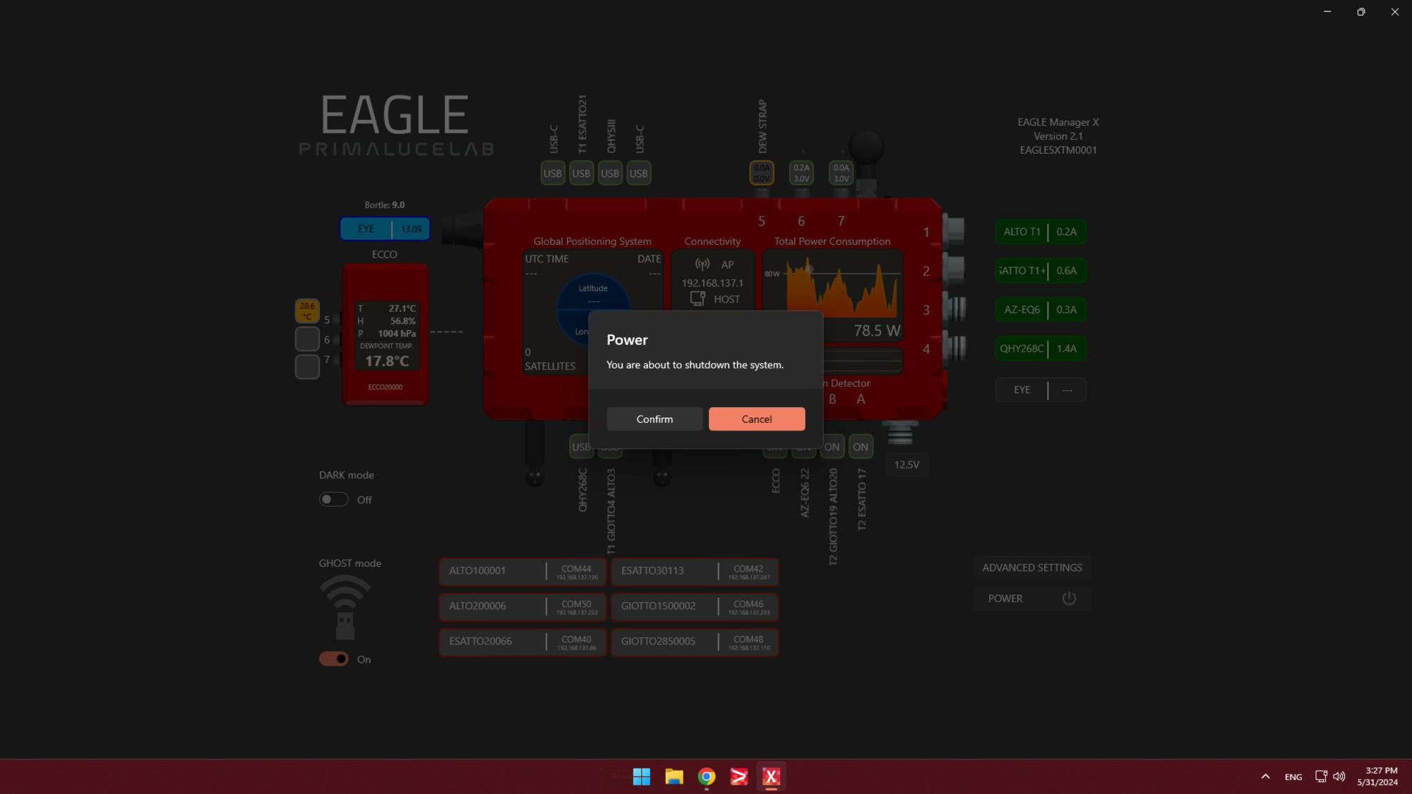
Task: Open the clock showing 3:27 PM
Action: click(1377, 776)
